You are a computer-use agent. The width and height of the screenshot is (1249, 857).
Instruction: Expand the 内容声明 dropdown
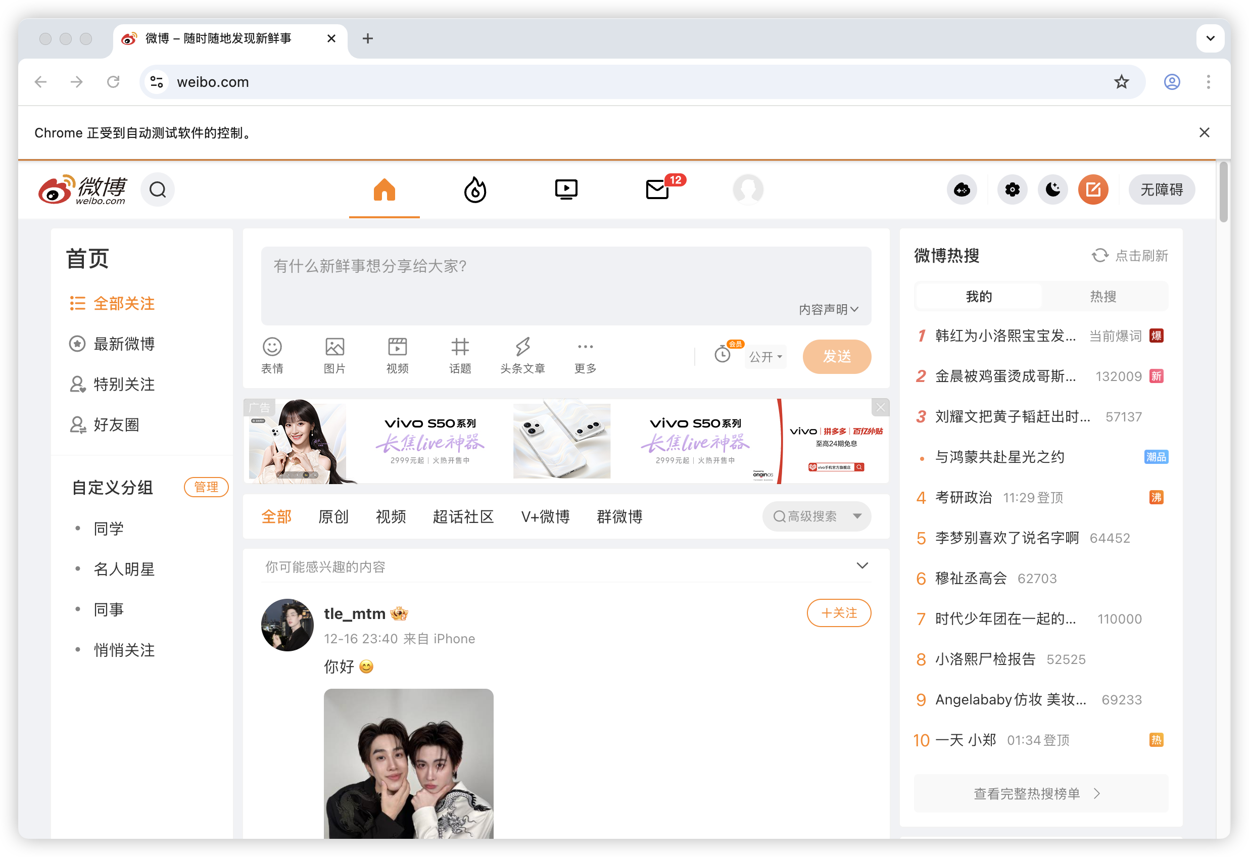point(828,309)
